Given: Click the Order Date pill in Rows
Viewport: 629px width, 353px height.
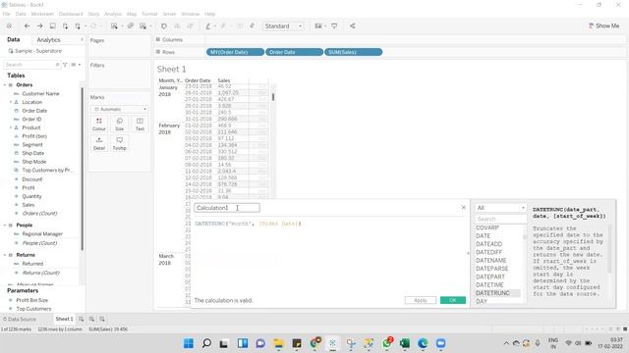Looking at the screenshot, I should (294, 52).
